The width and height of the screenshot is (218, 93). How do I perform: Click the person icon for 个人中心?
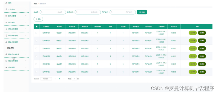tap(6, 9)
